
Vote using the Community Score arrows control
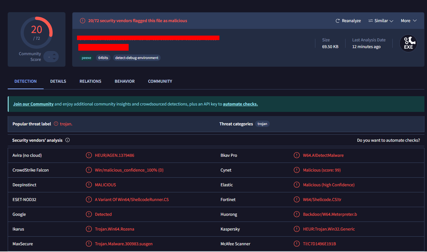[x=51, y=57]
